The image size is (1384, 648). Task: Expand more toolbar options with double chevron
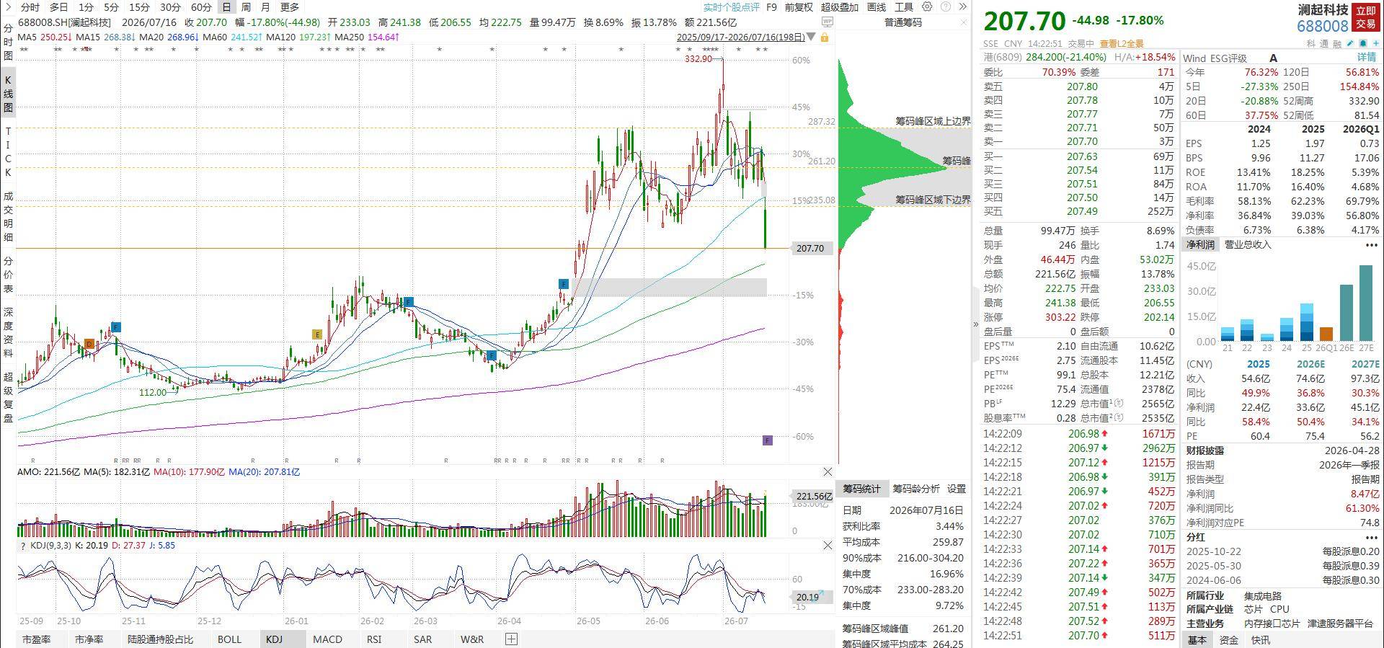click(962, 6)
